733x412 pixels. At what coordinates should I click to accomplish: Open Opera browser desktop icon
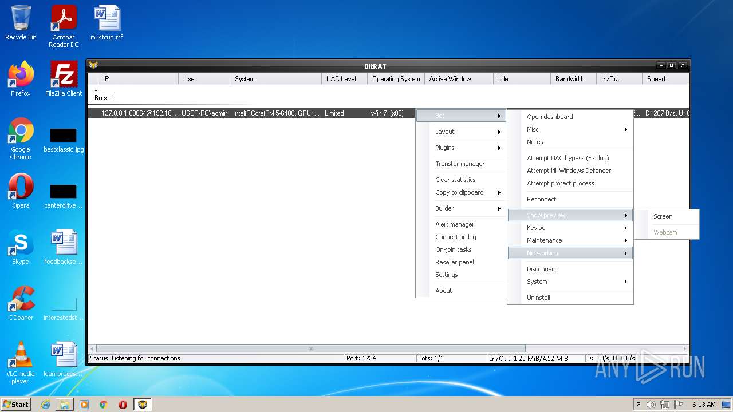click(21, 191)
